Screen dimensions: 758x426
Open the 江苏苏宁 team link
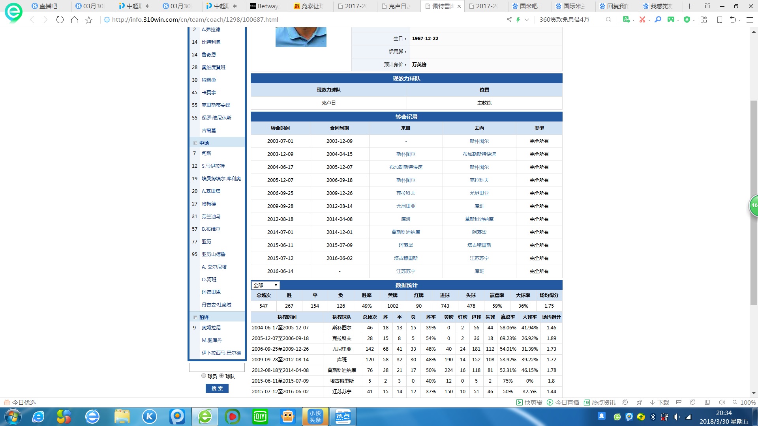pos(479,258)
